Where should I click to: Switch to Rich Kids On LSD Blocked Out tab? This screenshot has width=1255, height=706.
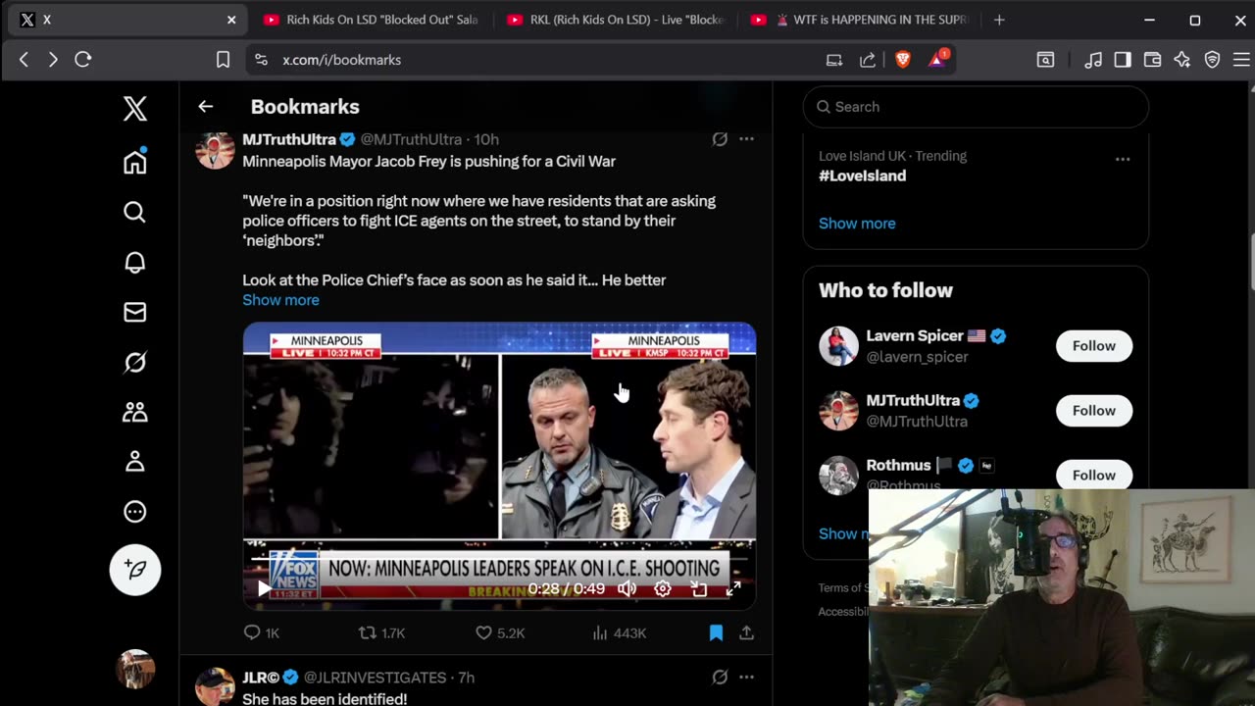pos(372,20)
